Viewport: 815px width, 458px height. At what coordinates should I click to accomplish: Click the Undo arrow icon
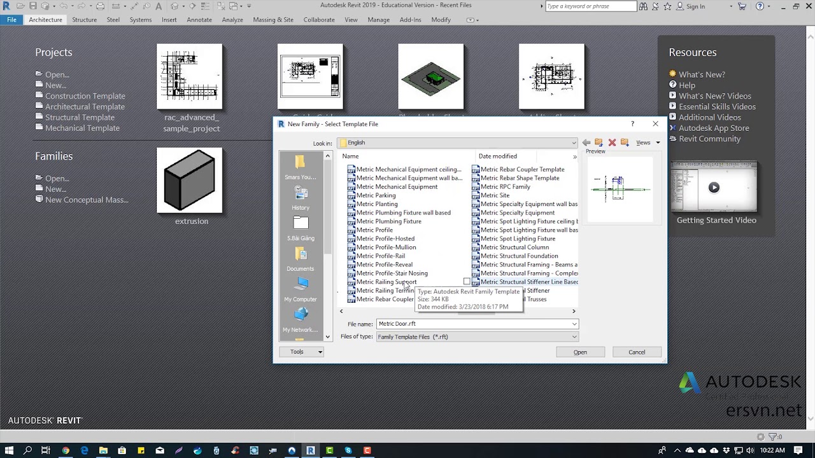(64, 6)
